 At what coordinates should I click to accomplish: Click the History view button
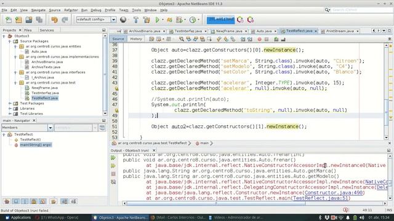coord(136,39)
